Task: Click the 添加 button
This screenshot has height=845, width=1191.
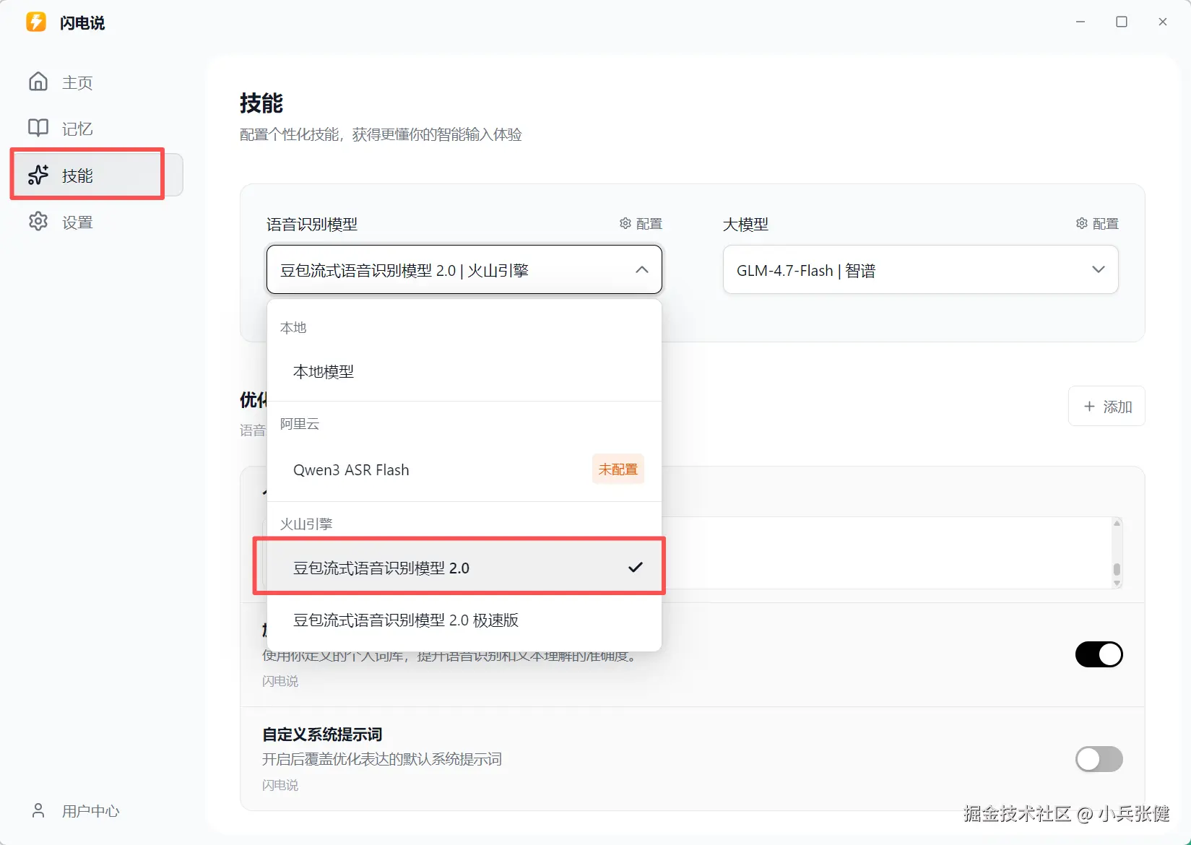Action: tap(1106, 407)
